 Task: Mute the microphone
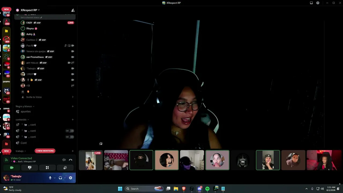pos(50,178)
